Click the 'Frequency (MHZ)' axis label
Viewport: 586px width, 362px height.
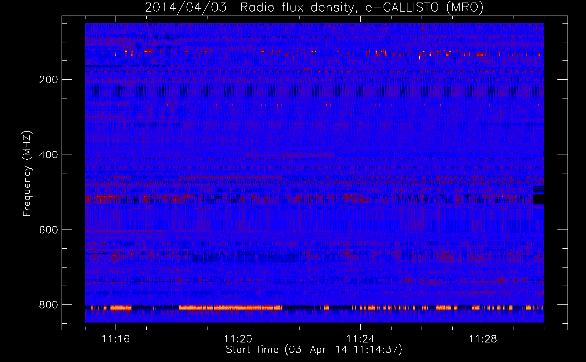[x=27, y=174]
